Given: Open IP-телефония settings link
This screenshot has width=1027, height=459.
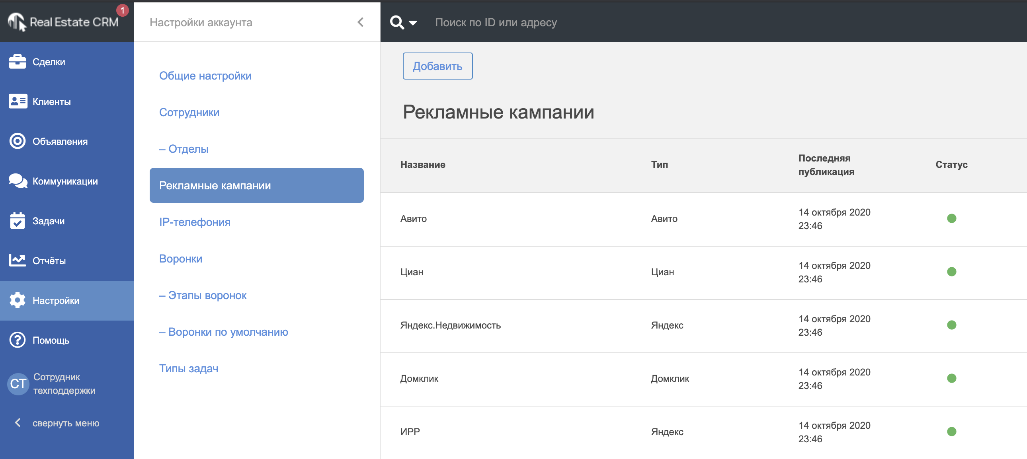Looking at the screenshot, I should pos(195,222).
